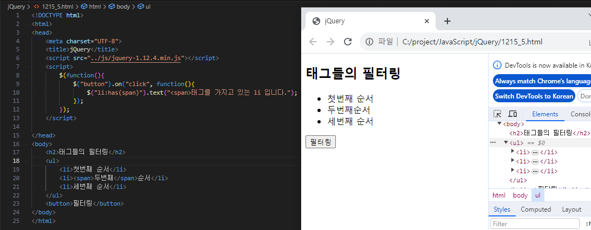591x230 pixels.
Task: Click the browser address bar URL
Action: [473, 42]
